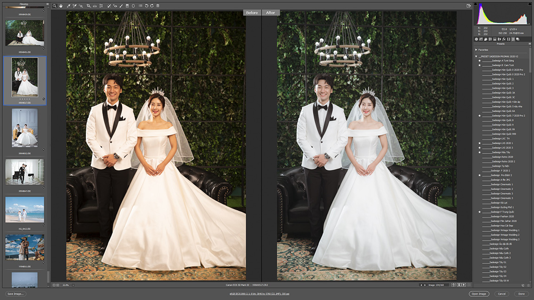Toggle favorite star for Sadesign LXS 2020 1
534x300 pixels.
480,143
